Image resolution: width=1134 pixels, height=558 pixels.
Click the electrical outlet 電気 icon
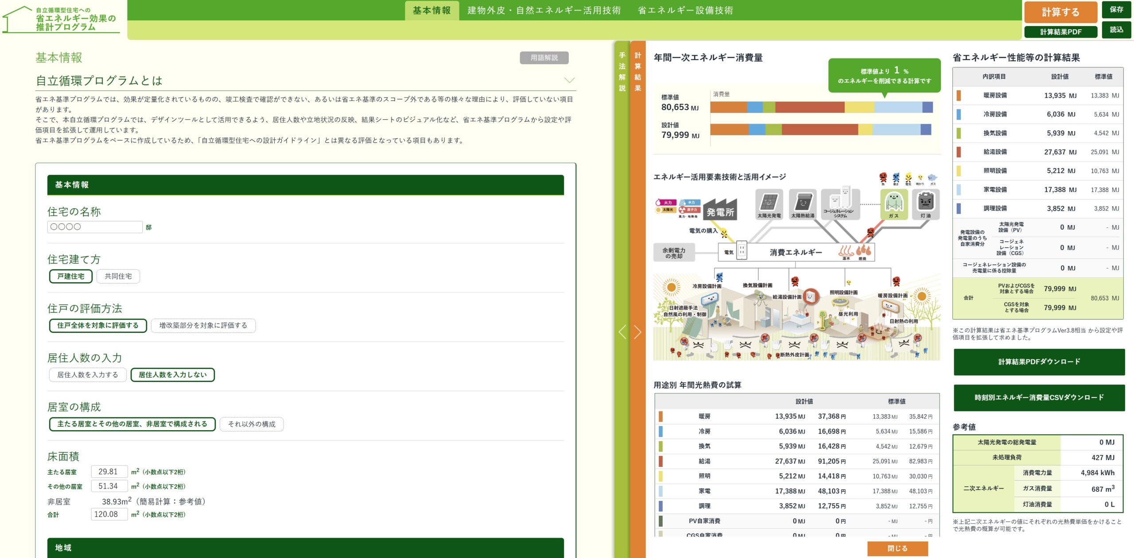coord(741,251)
